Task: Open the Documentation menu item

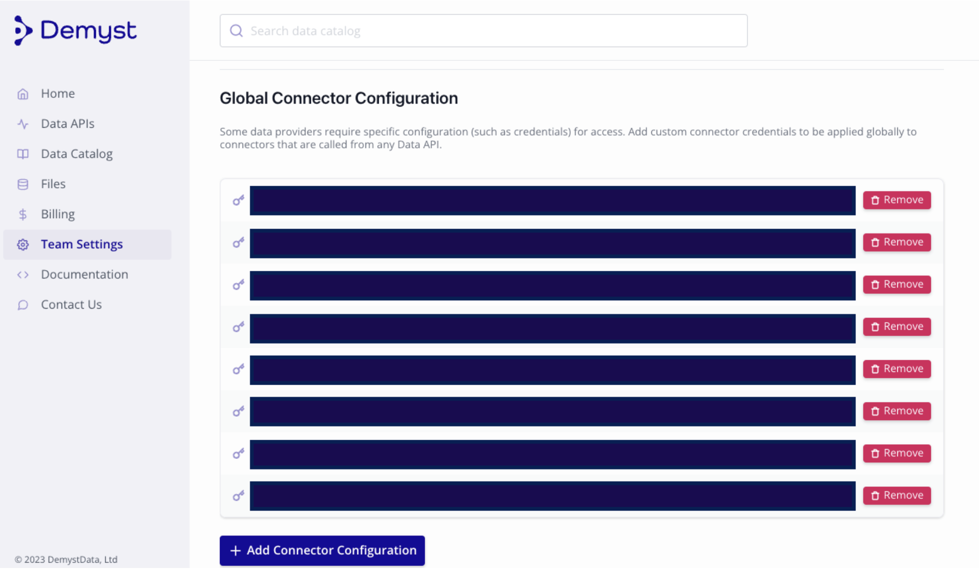Action: [84, 274]
